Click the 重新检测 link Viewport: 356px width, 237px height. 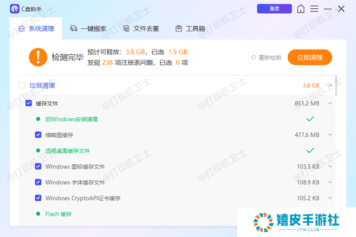pyautogui.click(x=269, y=58)
